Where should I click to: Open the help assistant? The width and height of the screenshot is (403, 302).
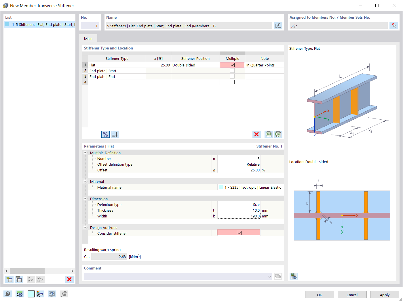(x=8, y=294)
